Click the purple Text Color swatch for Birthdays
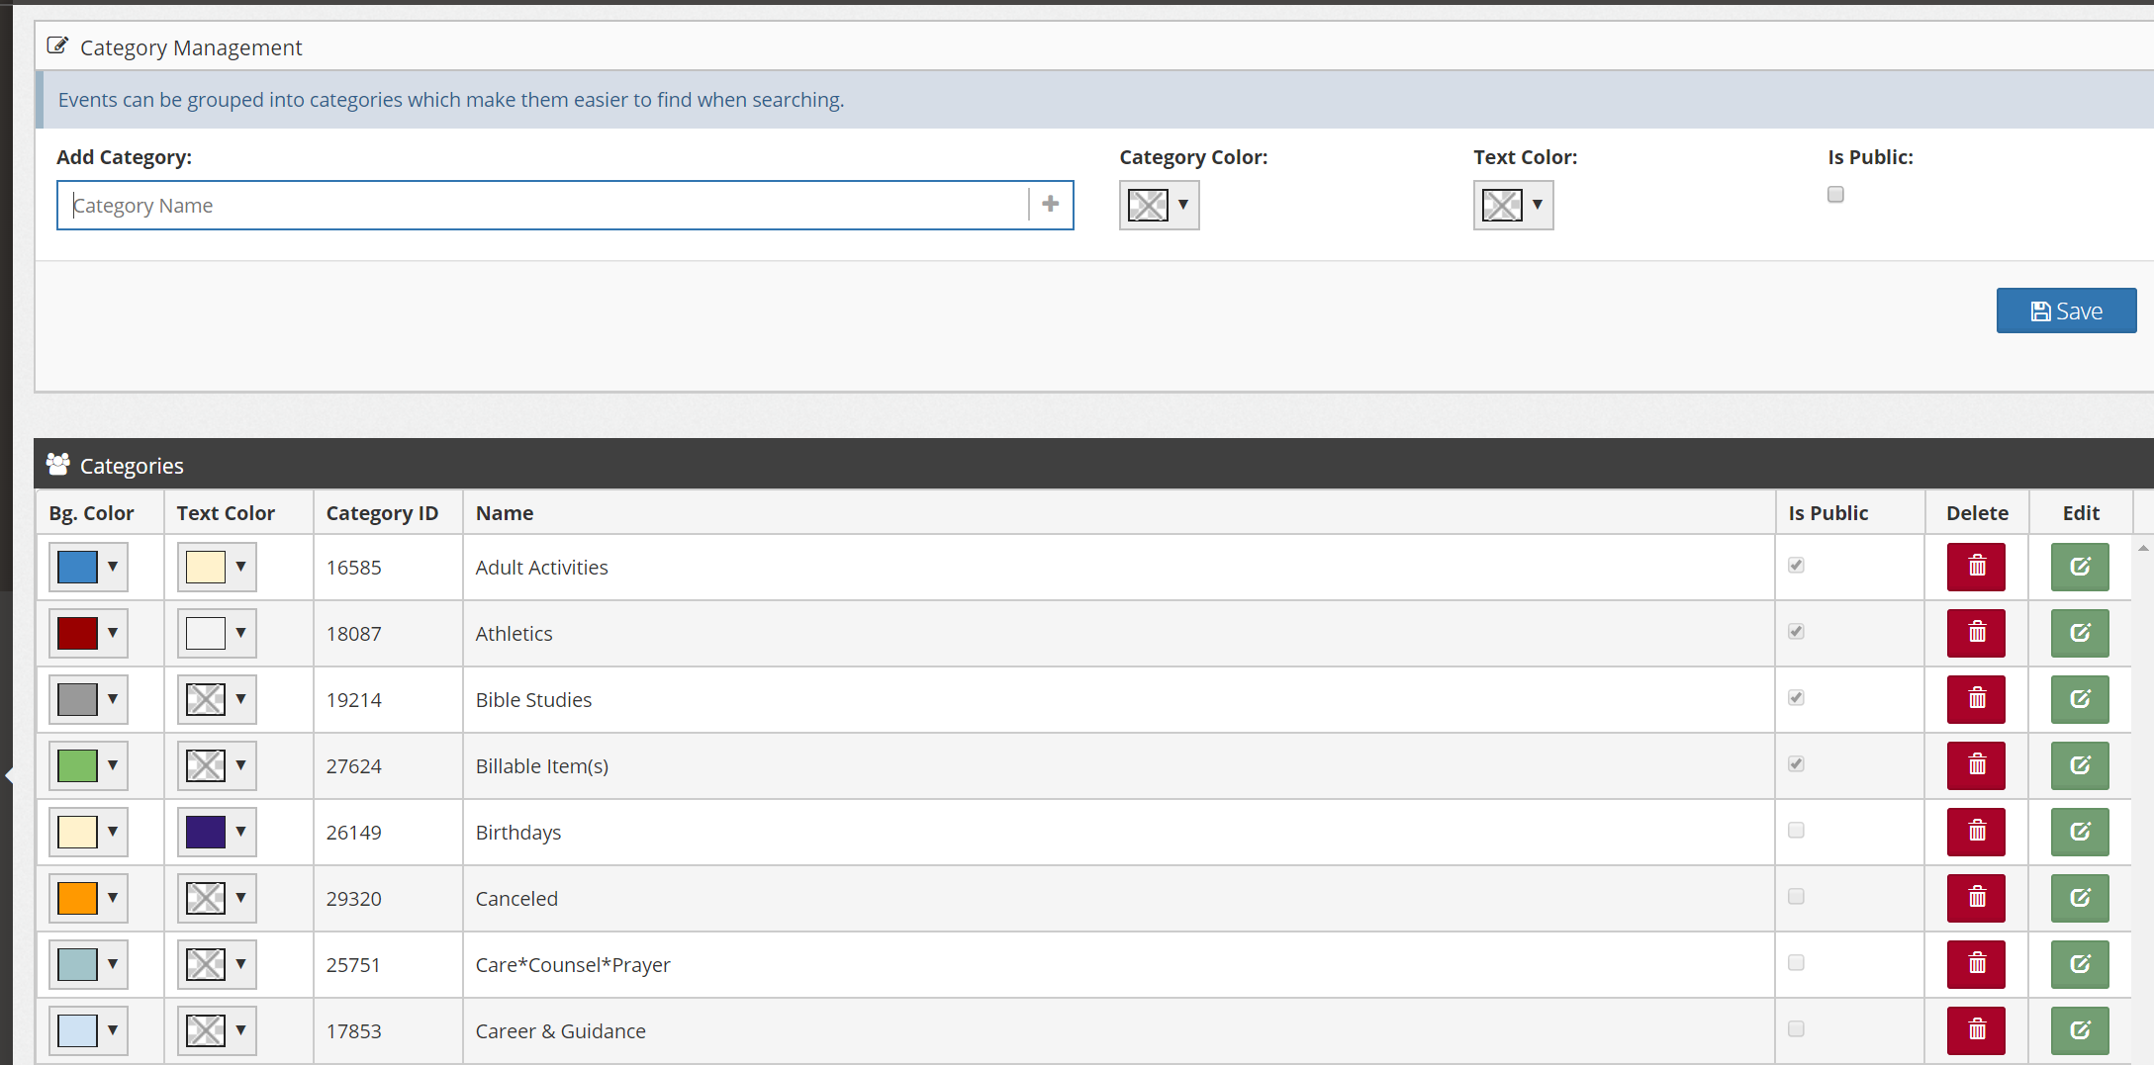Image resolution: width=2154 pixels, height=1065 pixels. coord(206,832)
